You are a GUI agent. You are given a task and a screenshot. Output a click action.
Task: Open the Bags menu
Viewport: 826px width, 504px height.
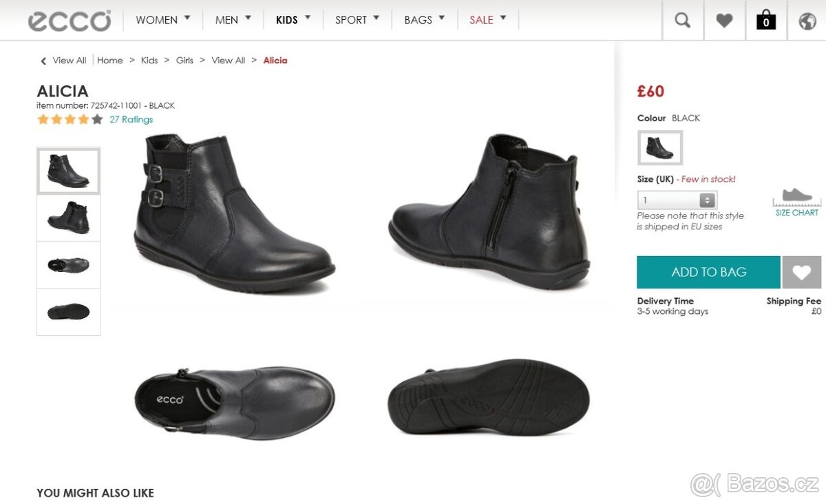tap(424, 19)
